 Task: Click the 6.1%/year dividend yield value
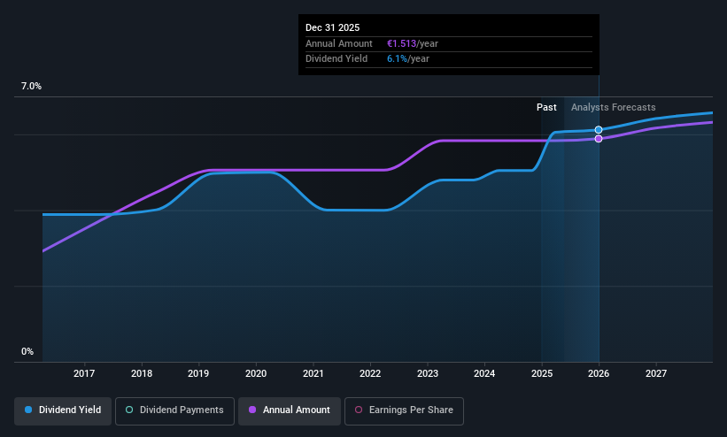pyautogui.click(x=408, y=59)
